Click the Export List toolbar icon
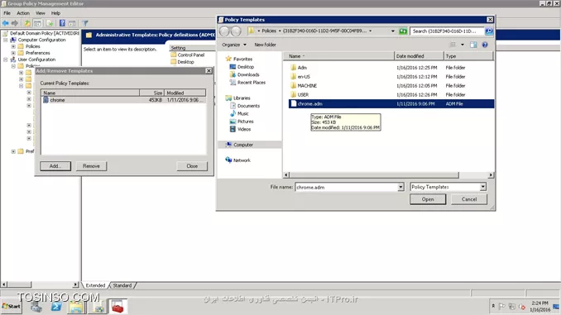The height and width of the screenshot is (315, 561). (50, 23)
